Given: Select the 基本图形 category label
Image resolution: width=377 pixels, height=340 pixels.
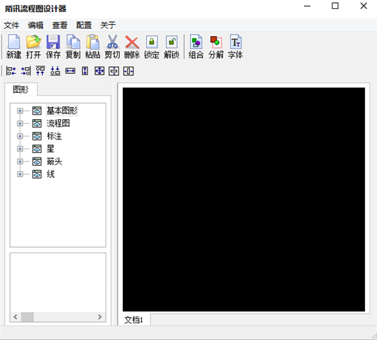Looking at the screenshot, I should click(x=62, y=111).
